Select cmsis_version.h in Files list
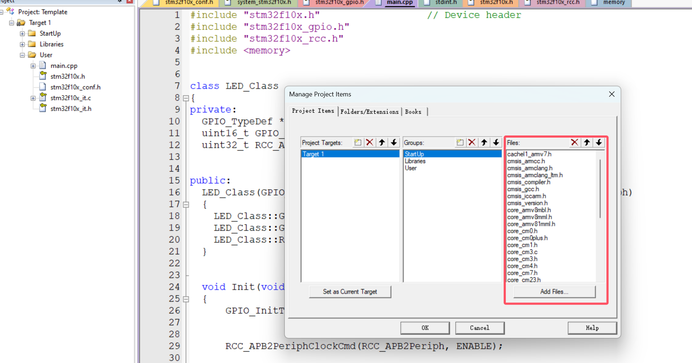692x363 pixels. click(527, 203)
